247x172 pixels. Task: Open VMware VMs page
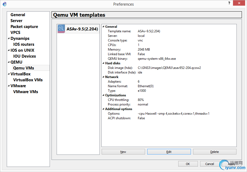26,92
